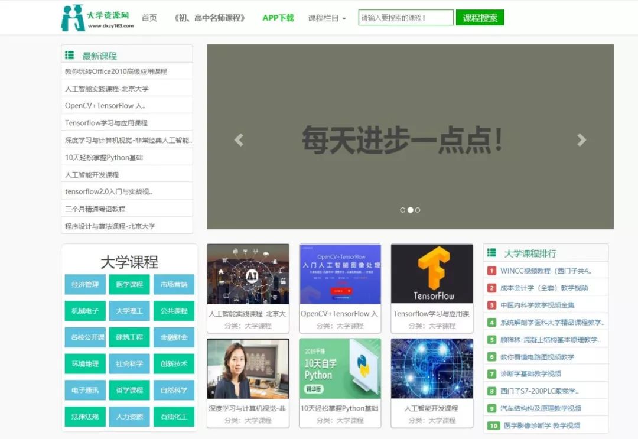Image resolution: width=638 pixels, height=439 pixels.
Task: Select the 首页 menu item
Action: (148, 17)
